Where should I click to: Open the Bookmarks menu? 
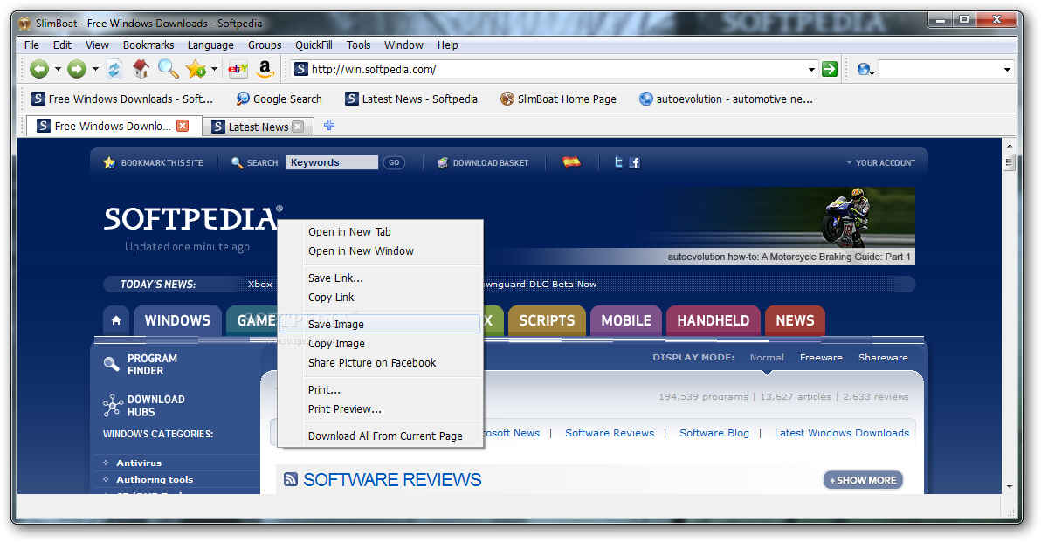148,45
